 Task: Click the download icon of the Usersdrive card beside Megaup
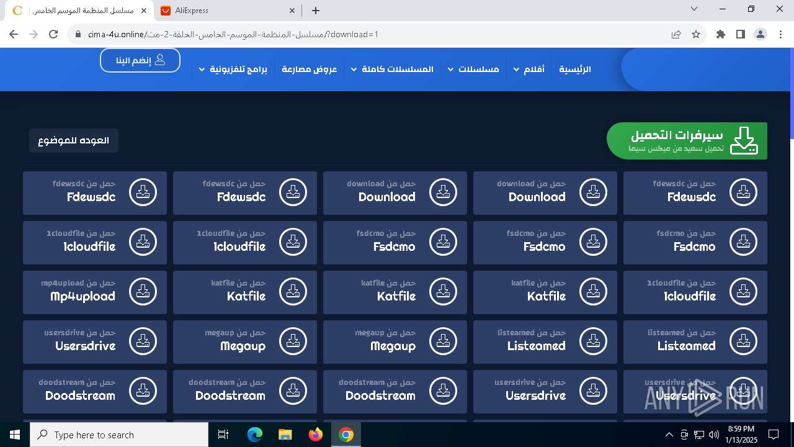click(143, 341)
